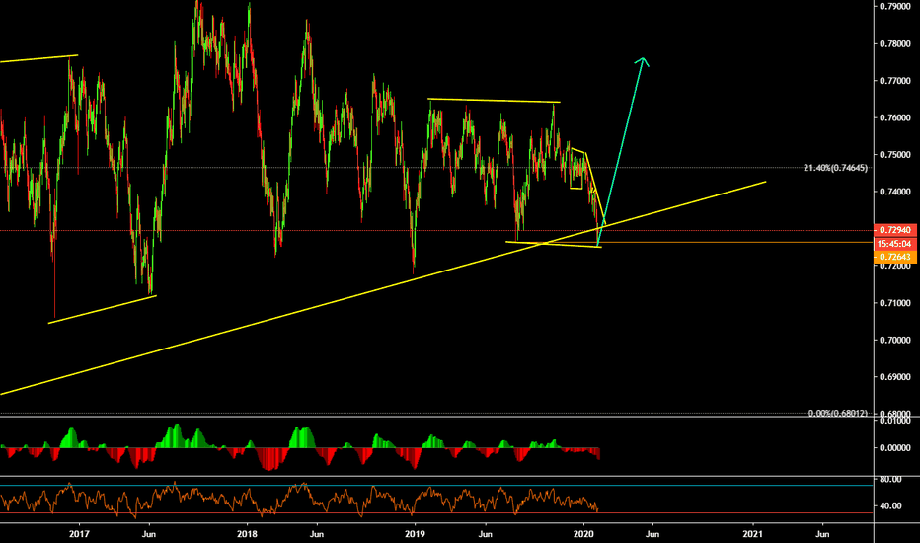Image resolution: width=920 pixels, height=543 pixels.
Task: Click the 2020 label on time axis
Action: pyautogui.click(x=583, y=533)
